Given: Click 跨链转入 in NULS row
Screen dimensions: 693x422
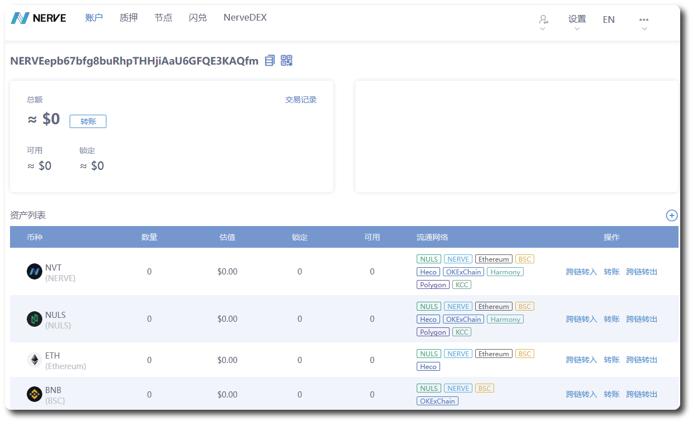Looking at the screenshot, I should [x=582, y=319].
